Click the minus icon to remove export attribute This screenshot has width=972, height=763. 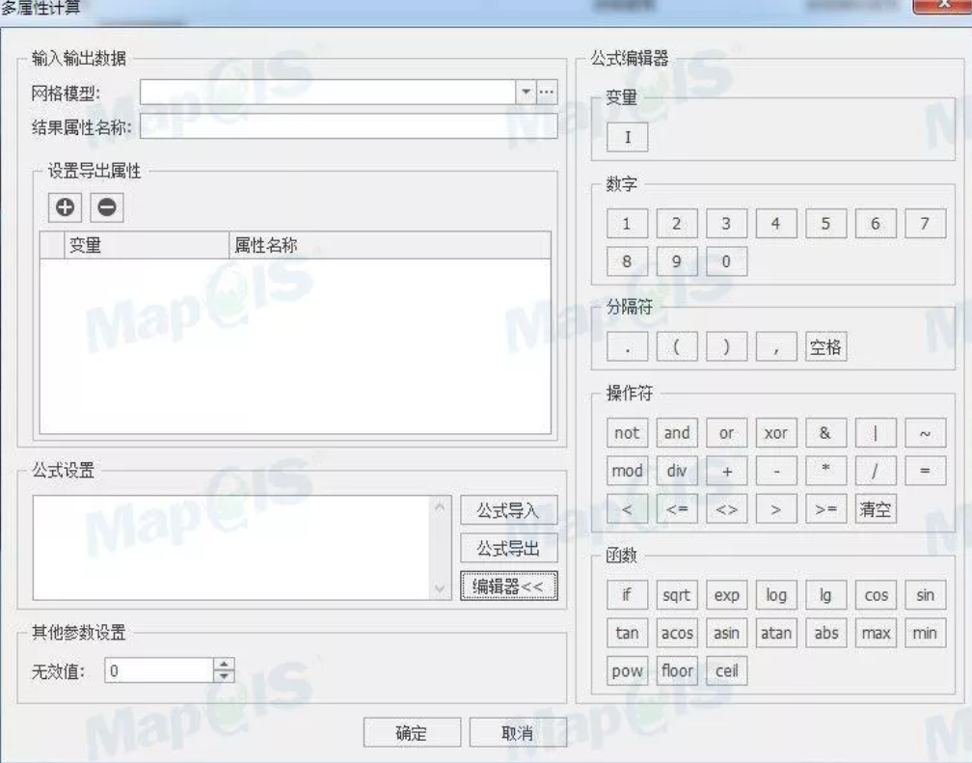[x=107, y=207]
